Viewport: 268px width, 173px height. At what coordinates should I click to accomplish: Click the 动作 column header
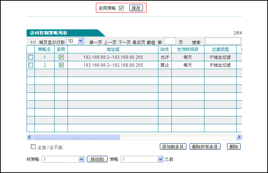tap(165, 49)
